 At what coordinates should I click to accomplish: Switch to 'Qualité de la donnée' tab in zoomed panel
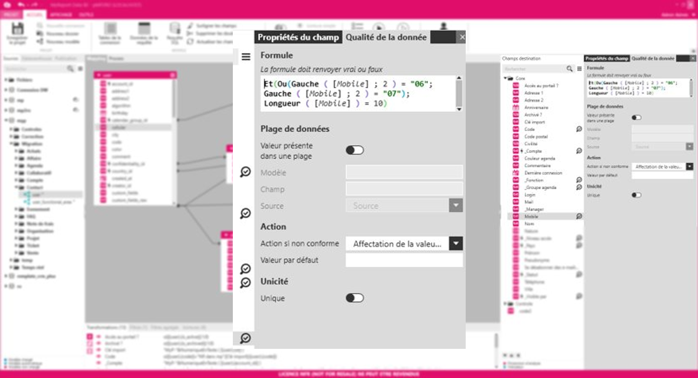click(386, 37)
